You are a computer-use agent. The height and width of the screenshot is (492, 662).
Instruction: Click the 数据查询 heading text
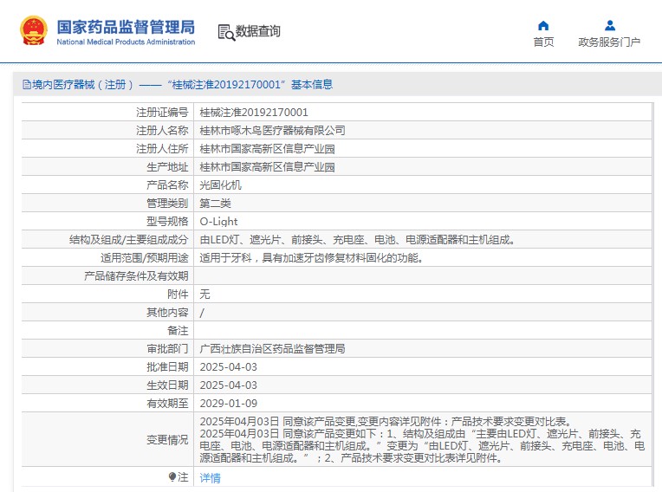pos(257,31)
